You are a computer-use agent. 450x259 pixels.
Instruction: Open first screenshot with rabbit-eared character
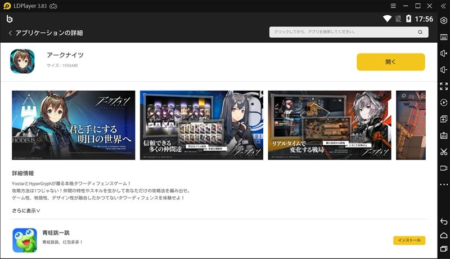[74, 125]
